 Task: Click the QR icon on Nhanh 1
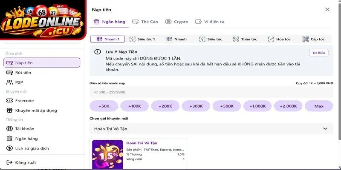(x=99, y=39)
